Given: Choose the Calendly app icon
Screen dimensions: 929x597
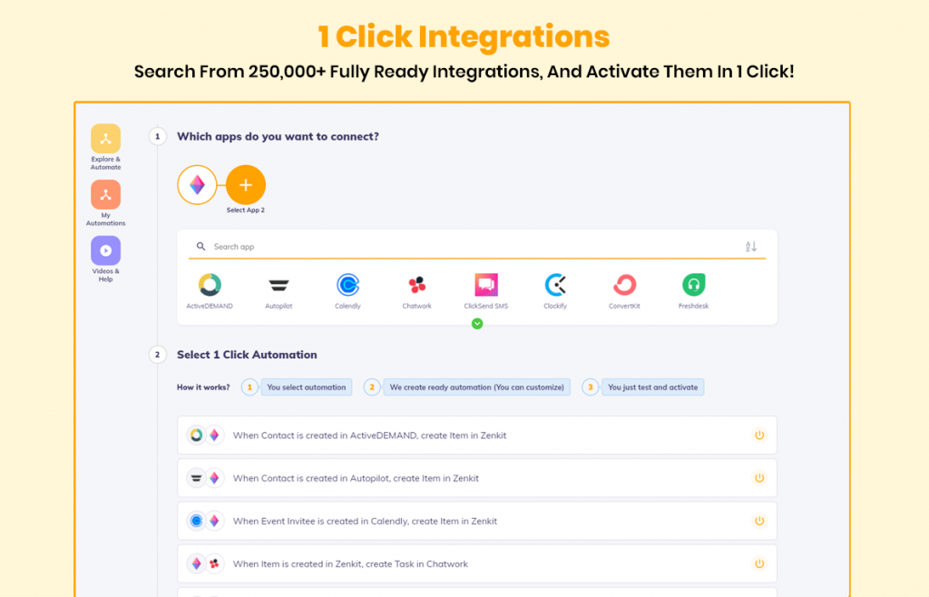Looking at the screenshot, I should [x=347, y=285].
